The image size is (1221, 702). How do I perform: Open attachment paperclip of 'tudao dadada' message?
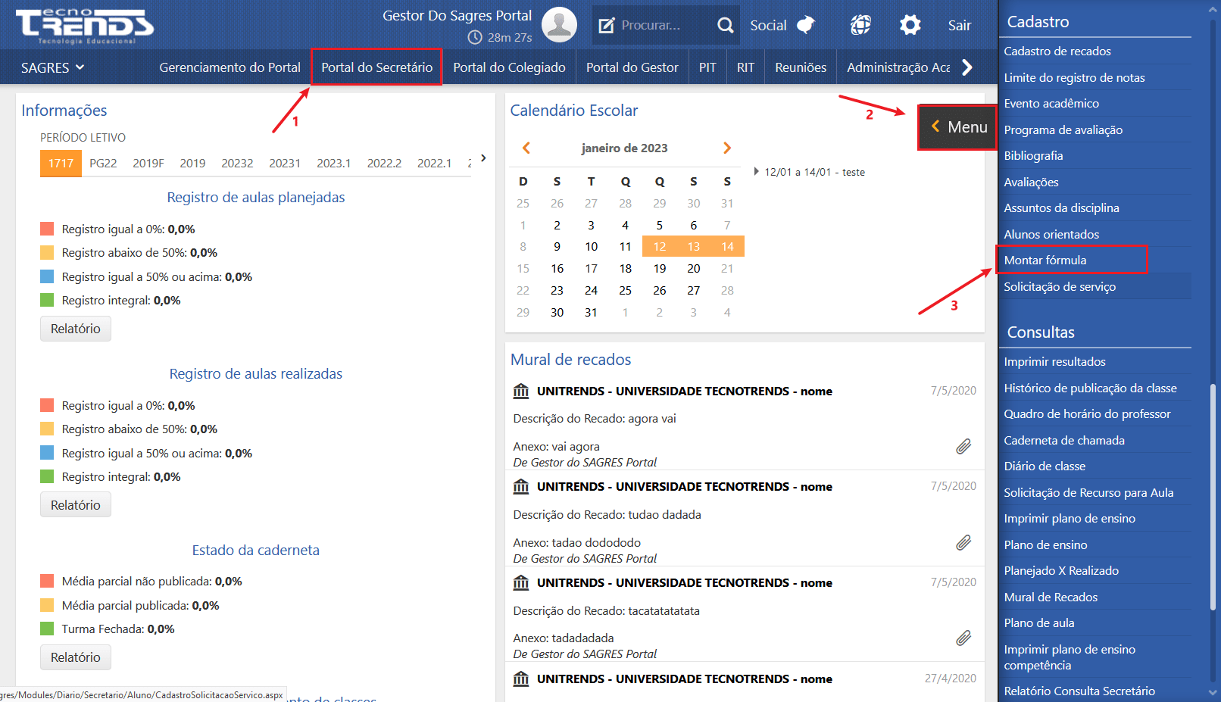tap(963, 542)
